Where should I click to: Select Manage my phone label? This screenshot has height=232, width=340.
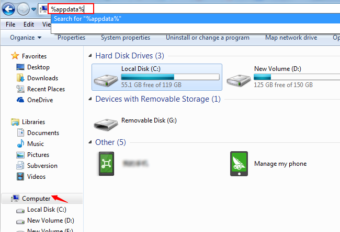click(x=280, y=164)
